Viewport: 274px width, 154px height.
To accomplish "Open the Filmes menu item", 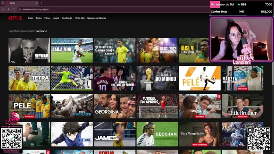I will click(x=47, y=18).
